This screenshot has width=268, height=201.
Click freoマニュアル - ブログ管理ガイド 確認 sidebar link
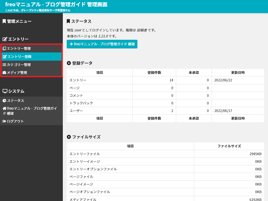coord(31,111)
